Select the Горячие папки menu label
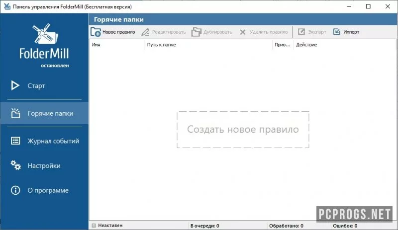This screenshot has height=230, width=398. (50, 113)
